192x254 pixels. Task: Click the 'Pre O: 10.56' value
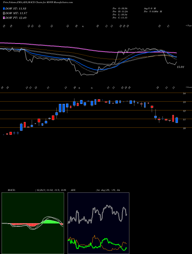(x=120, y=8)
